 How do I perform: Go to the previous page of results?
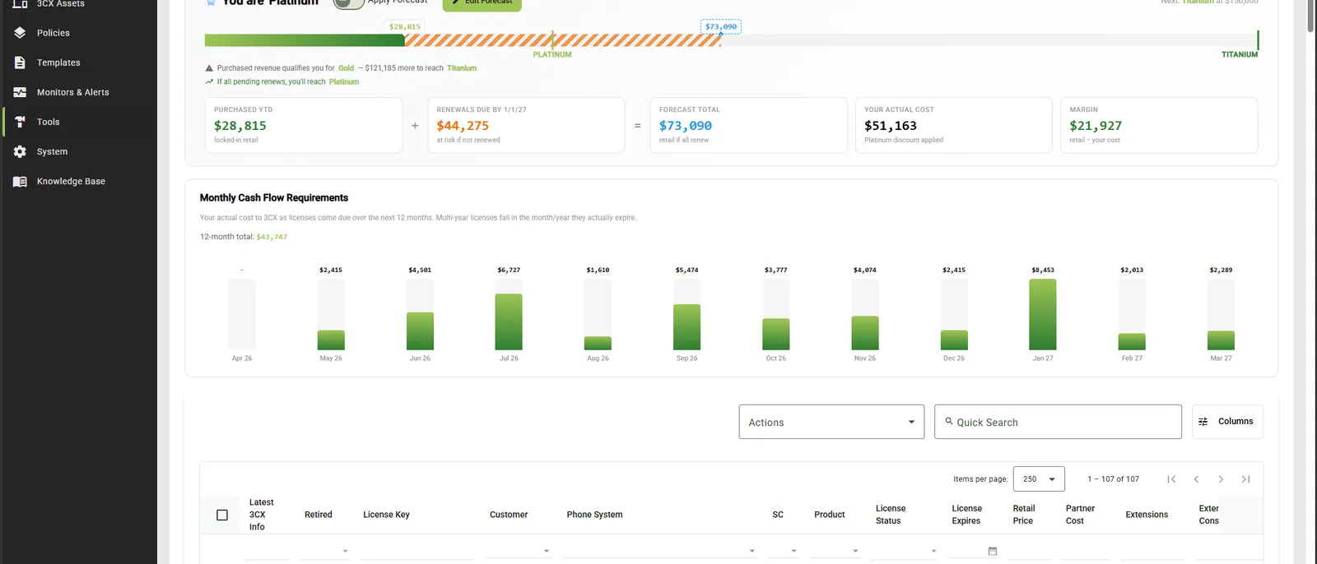point(1196,479)
